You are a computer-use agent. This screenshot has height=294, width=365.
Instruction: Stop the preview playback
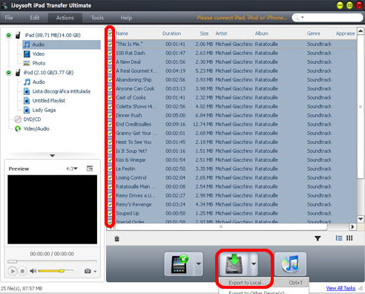pyautogui.click(x=22, y=271)
